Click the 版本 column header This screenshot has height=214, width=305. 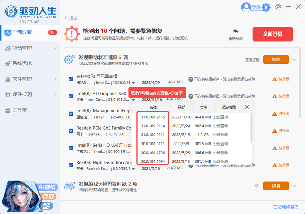[x=154, y=108]
